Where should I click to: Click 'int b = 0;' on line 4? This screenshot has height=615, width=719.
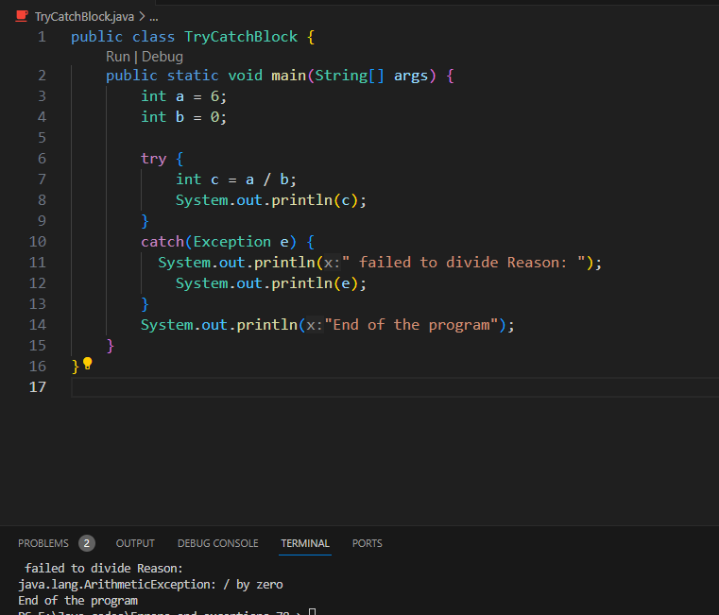[184, 117]
